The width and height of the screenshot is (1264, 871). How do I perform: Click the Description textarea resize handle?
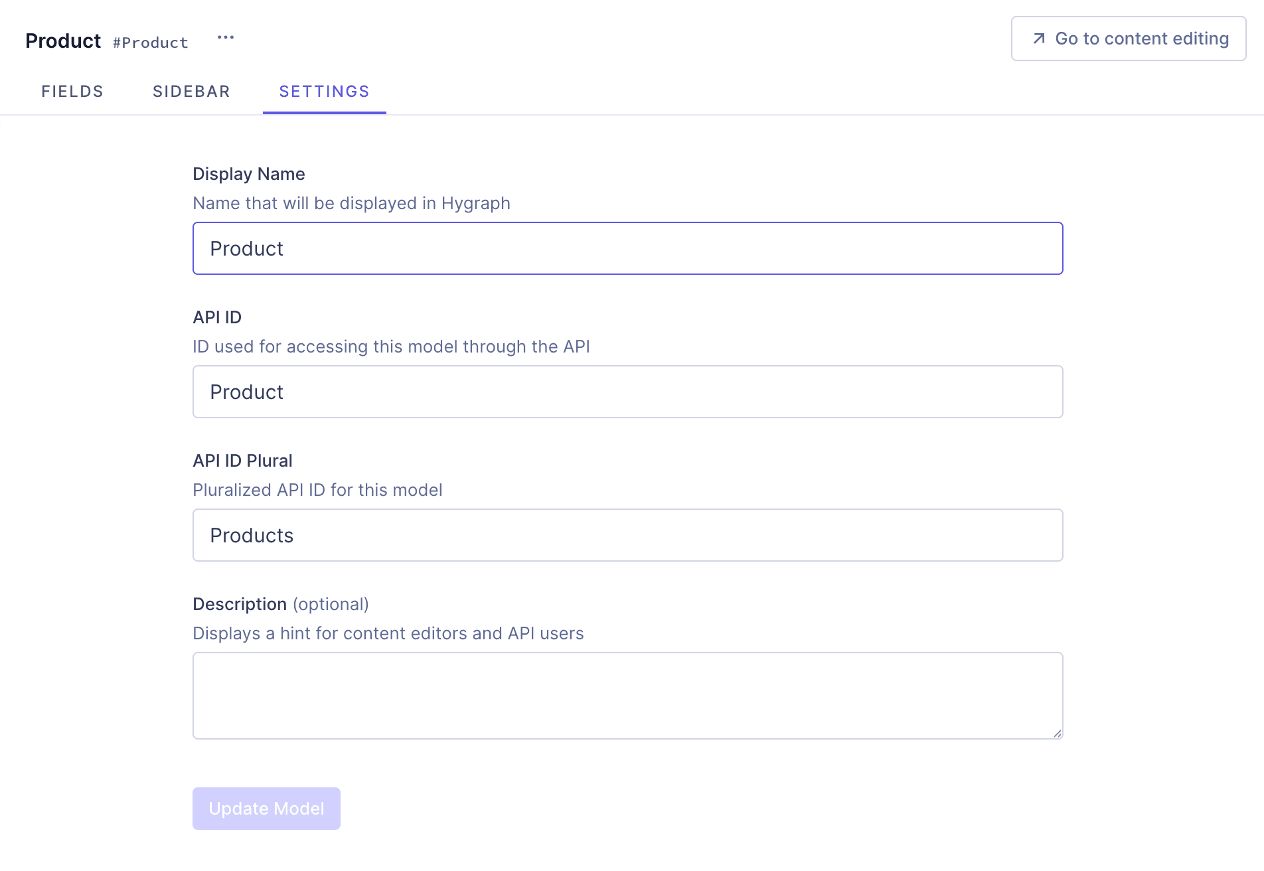click(1057, 733)
